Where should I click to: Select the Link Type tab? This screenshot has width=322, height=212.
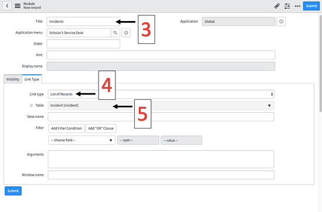(x=32, y=79)
